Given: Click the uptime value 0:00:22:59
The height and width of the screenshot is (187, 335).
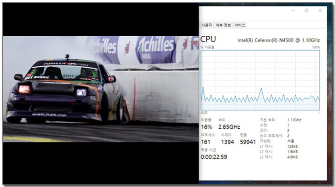Looking at the screenshot, I should pos(214,157).
